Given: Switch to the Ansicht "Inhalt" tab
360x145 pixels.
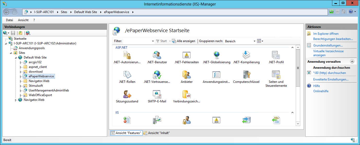Looking at the screenshot, I should tap(156, 133).
